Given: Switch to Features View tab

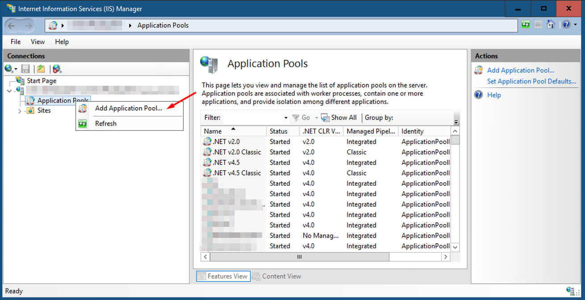Looking at the screenshot, I should [x=222, y=276].
